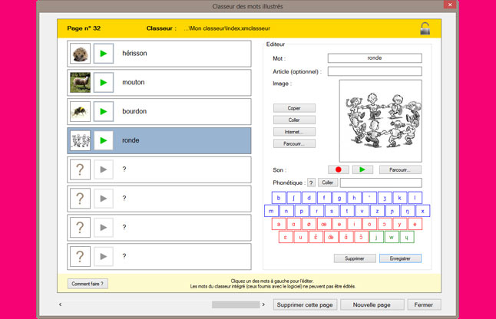Play the sound for mouton
The height and width of the screenshot is (319, 496).
104,83
